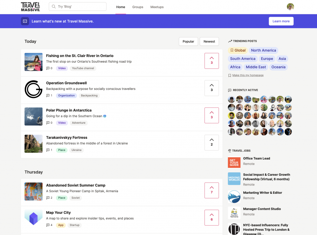This screenshot has height=235, width=317.
Task: Filter trending posts by Europe
Action: pos(267,59)
